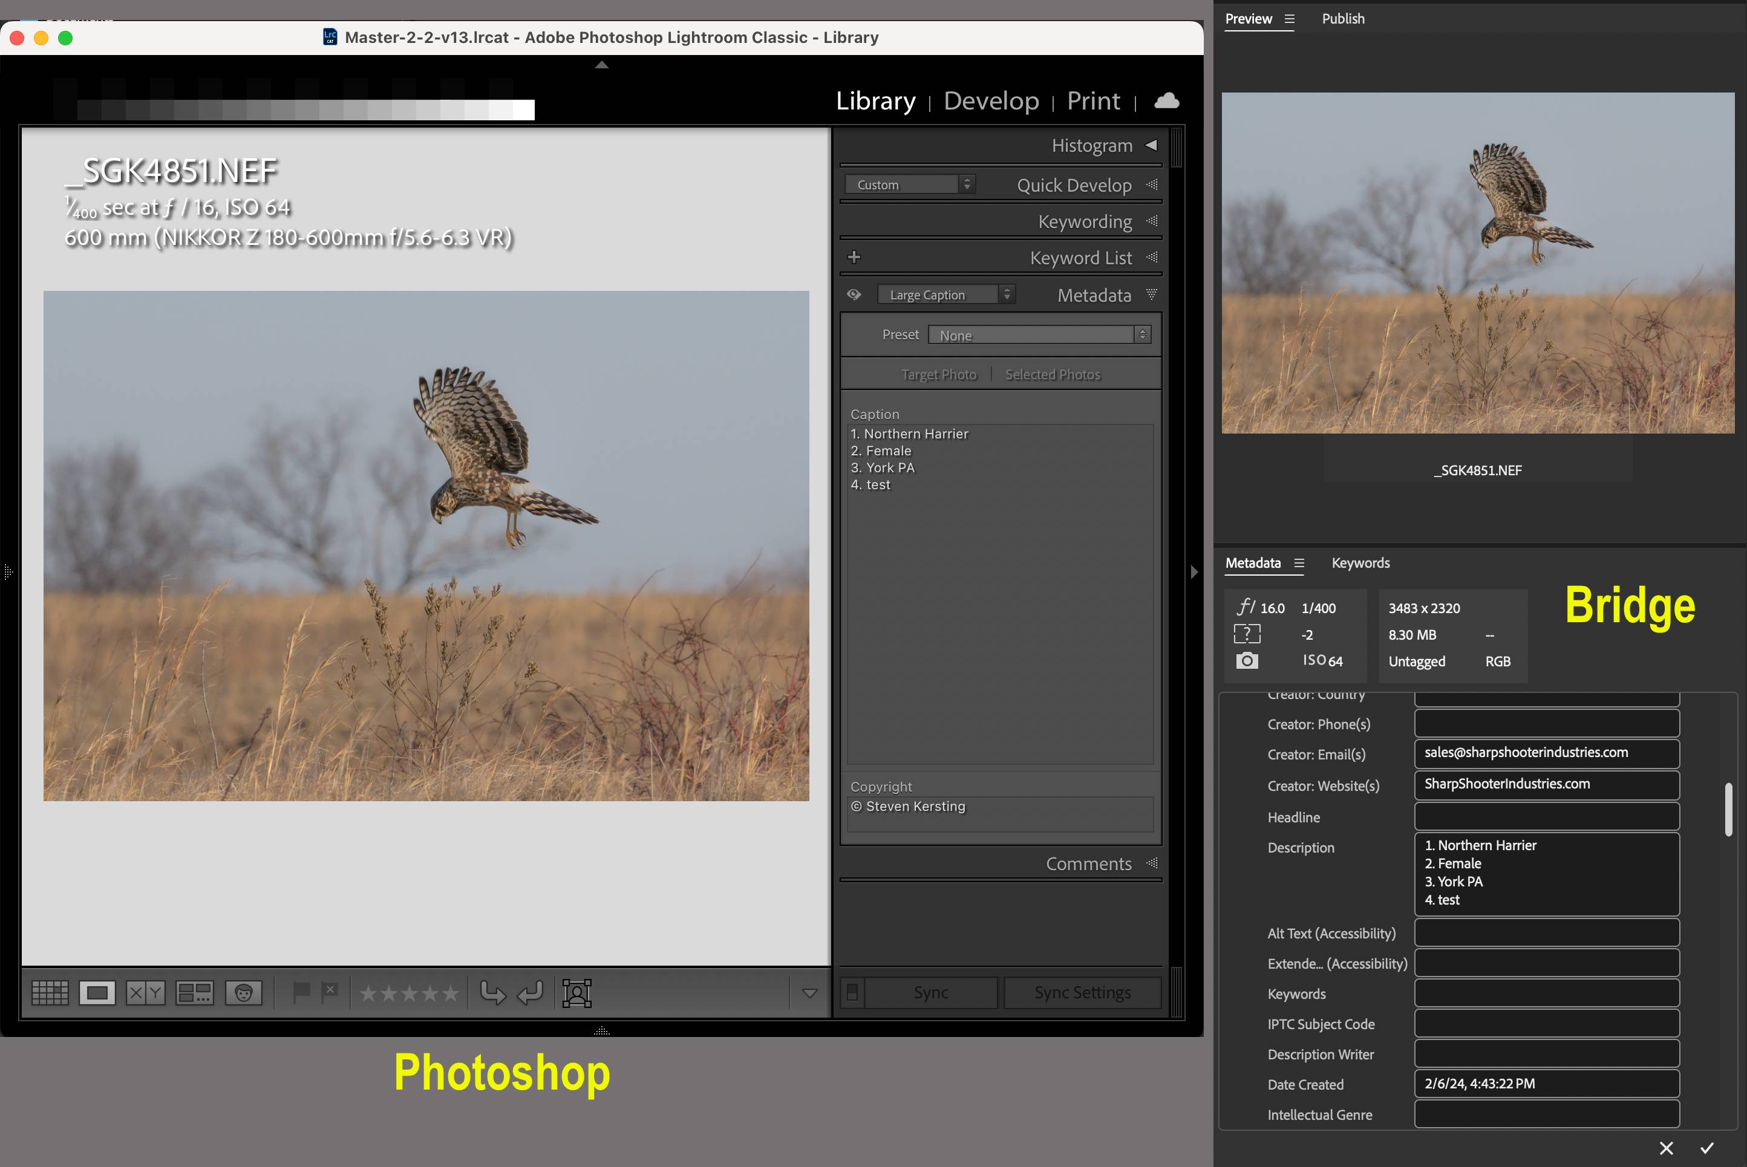Switch to the Library module

coord(875,100)
